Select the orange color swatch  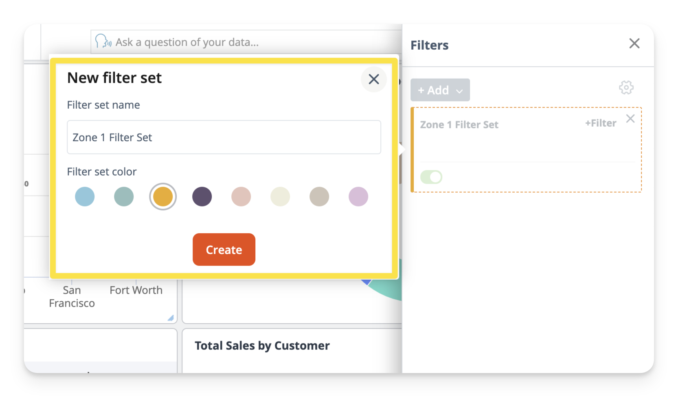(163, 197)
